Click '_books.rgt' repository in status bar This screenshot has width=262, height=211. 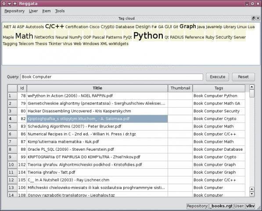click(221, 206)
